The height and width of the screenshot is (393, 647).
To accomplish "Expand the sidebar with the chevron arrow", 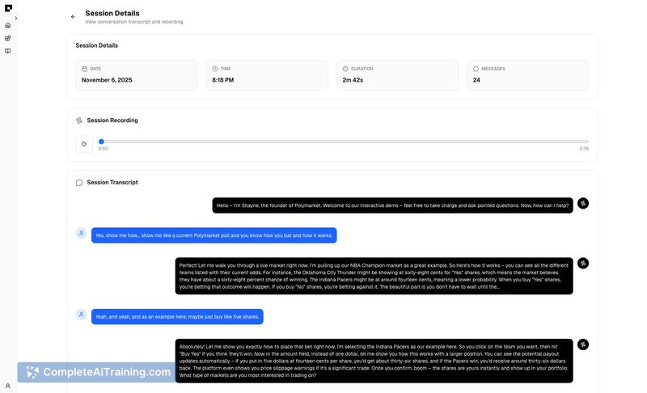I will (x=16, y=18).
